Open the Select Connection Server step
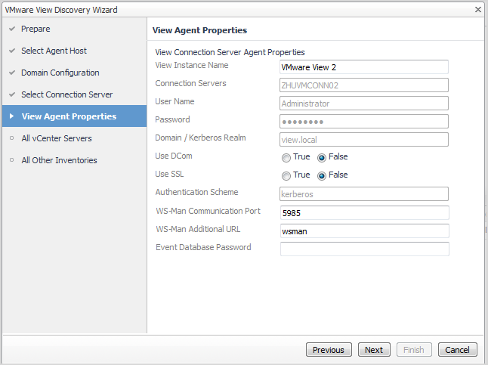The height and width of the screenshot is (365, 488). (x=66, y=94)
